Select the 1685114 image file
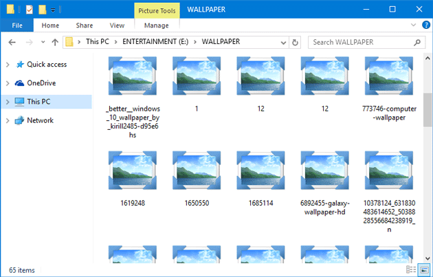Viewport: 433px width, 277px height. (260, 179)
